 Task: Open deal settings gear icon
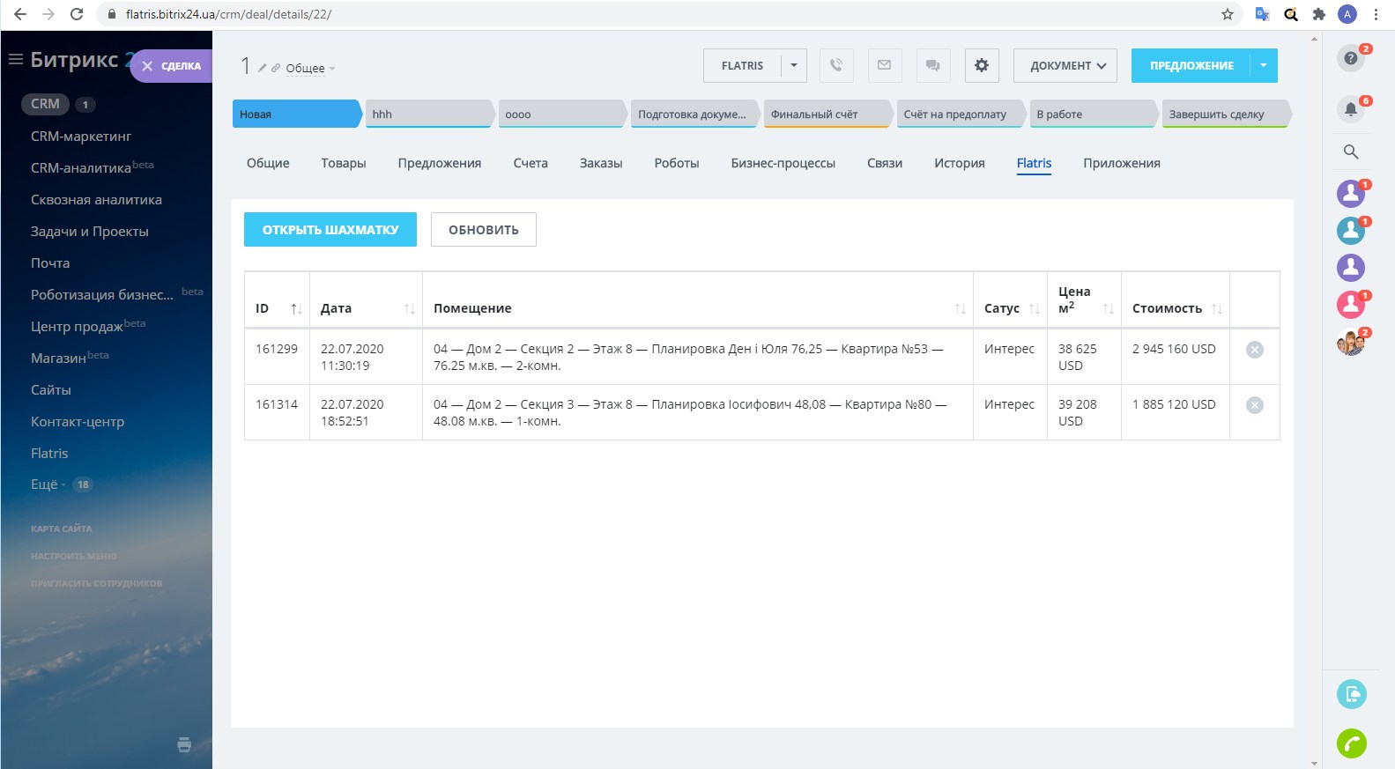[x=982, y=65]
